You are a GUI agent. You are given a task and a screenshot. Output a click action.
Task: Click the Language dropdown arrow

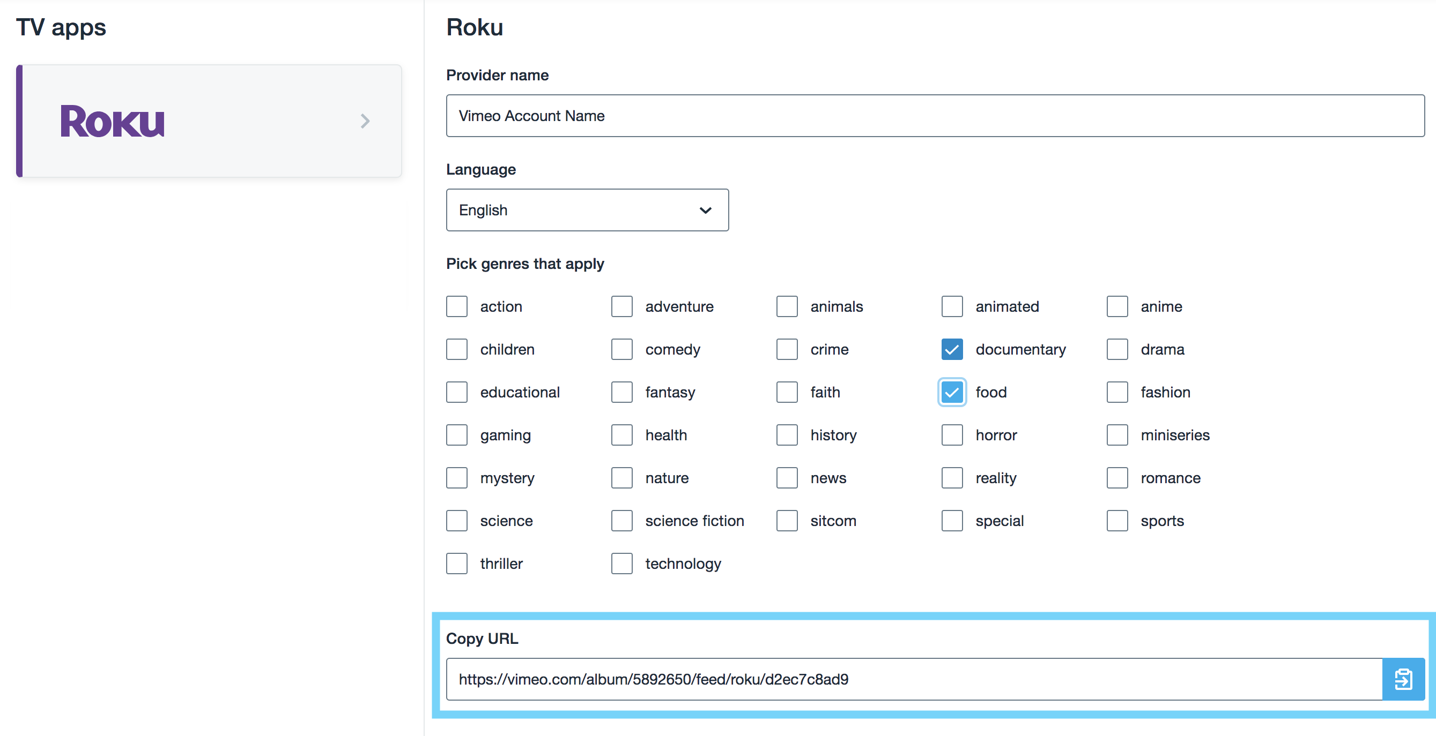coord(705,210)
